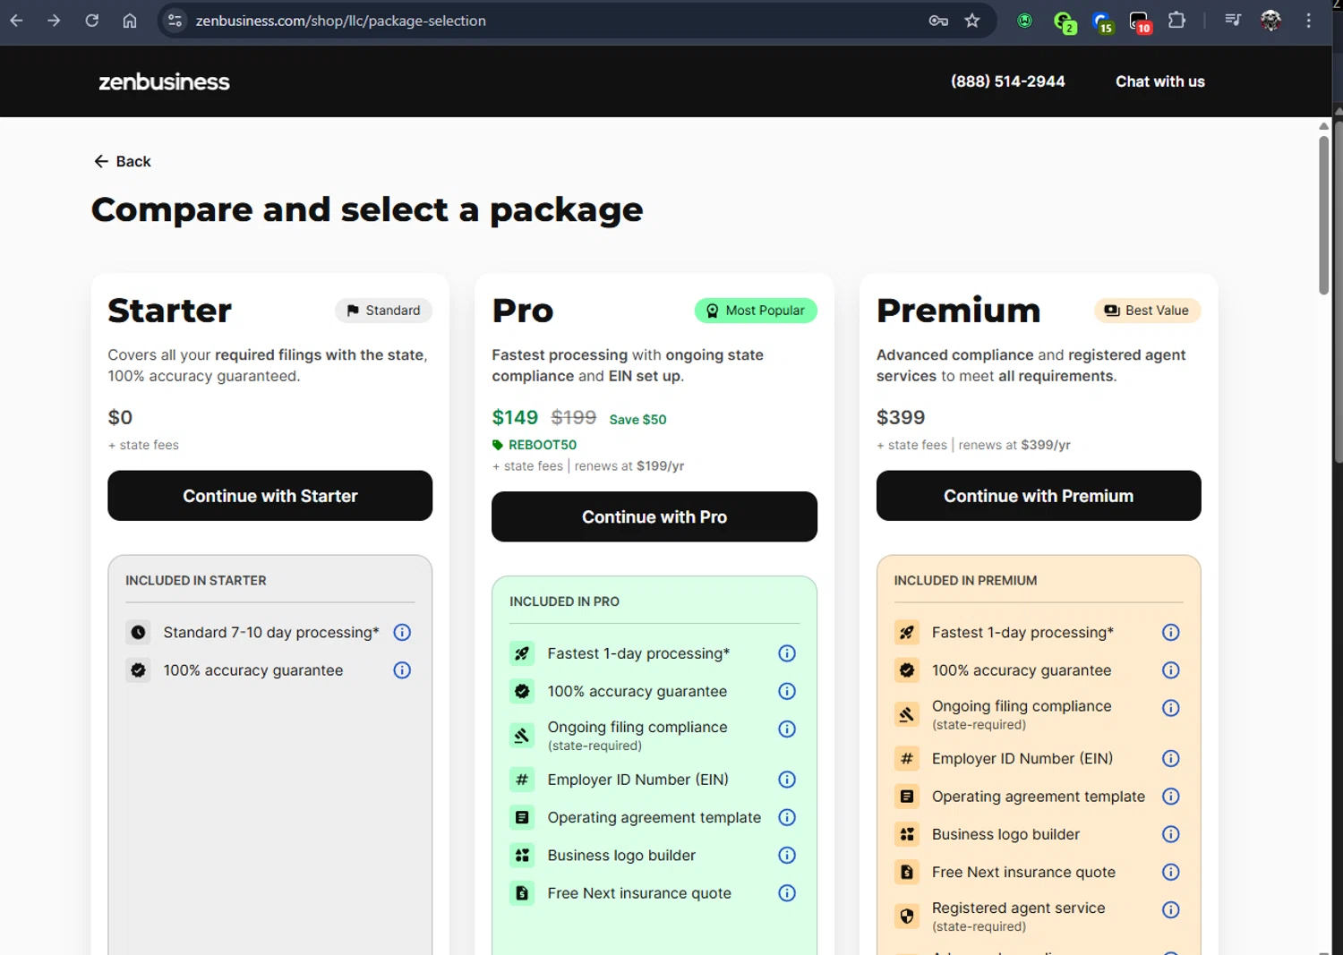Click the crossed-out $199 price
The image size is (1343, 955).
pyautogui.click(x=573, y=418)
